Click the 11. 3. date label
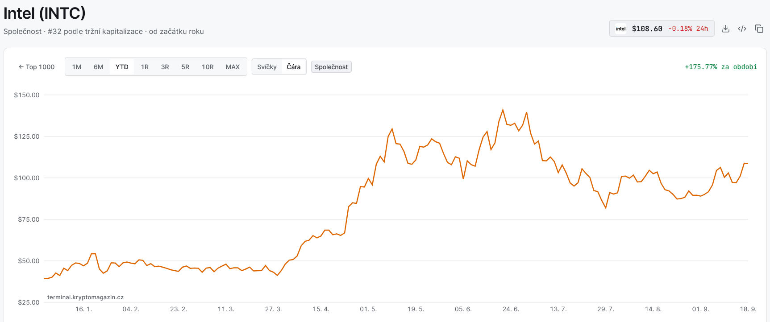 [x=226, y=309]
